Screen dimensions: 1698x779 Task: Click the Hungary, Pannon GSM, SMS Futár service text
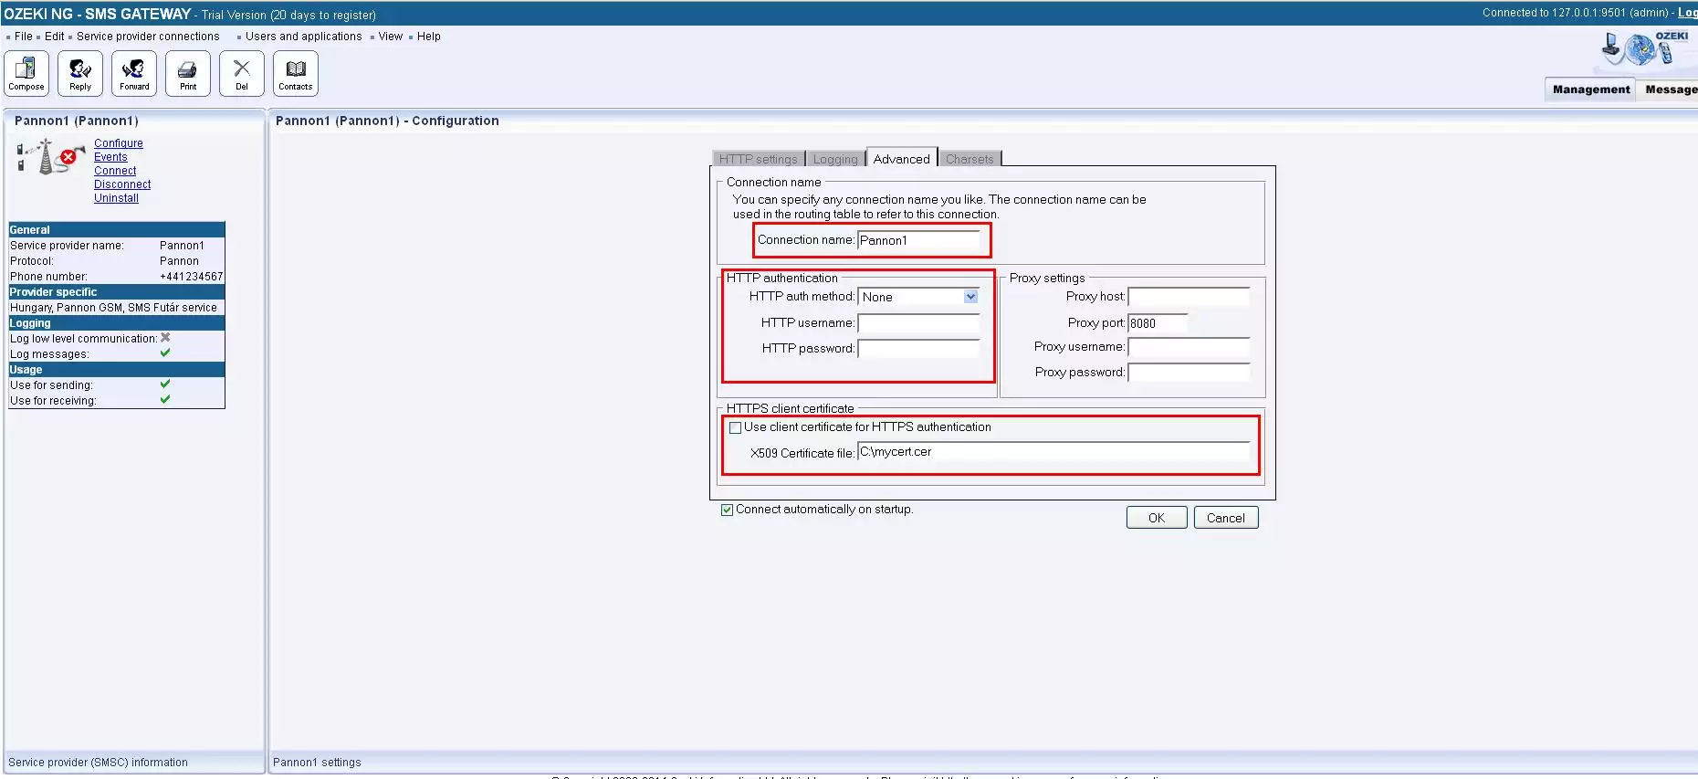(x=113, y=308)
